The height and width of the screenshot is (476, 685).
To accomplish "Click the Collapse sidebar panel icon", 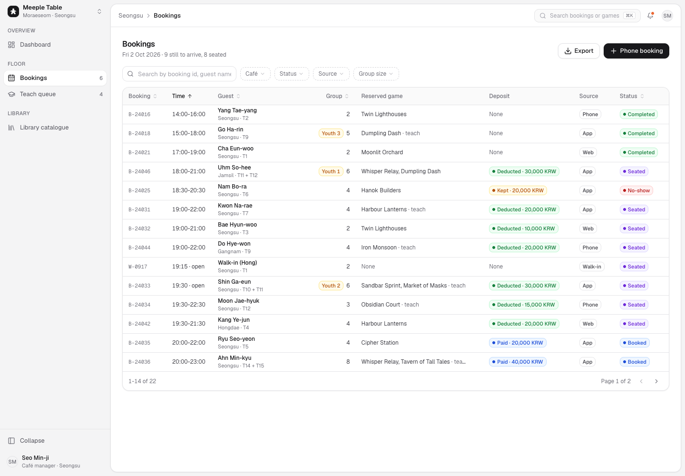I will click(x=11, y=441).
